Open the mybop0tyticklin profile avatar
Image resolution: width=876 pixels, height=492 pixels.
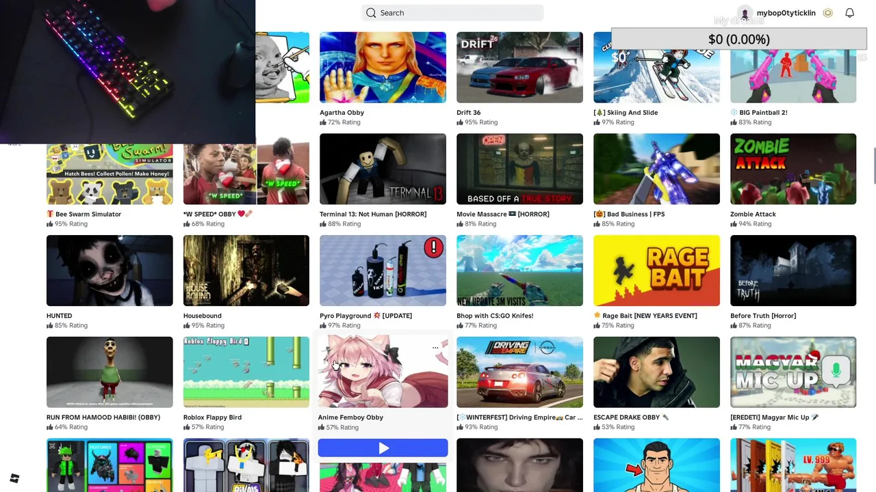click(745, 13)
